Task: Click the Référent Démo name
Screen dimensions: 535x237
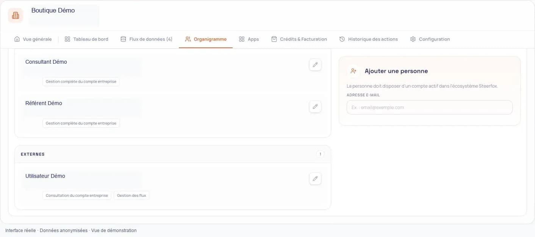Action: [x=44, y=103]
